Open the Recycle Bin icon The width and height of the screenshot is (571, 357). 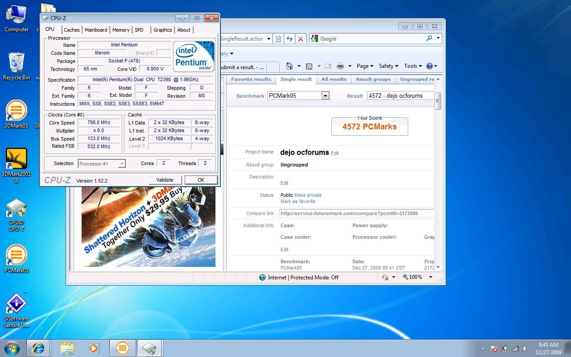[x=17, y=66]
